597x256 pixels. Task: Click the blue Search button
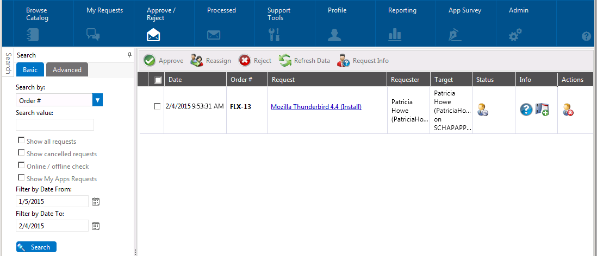click(x=36, y=247)
